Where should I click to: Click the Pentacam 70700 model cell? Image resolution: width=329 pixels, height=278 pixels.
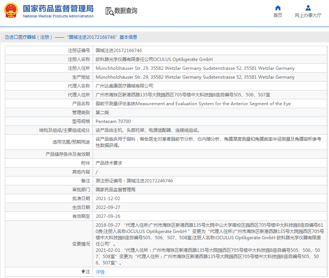[113, 121]
